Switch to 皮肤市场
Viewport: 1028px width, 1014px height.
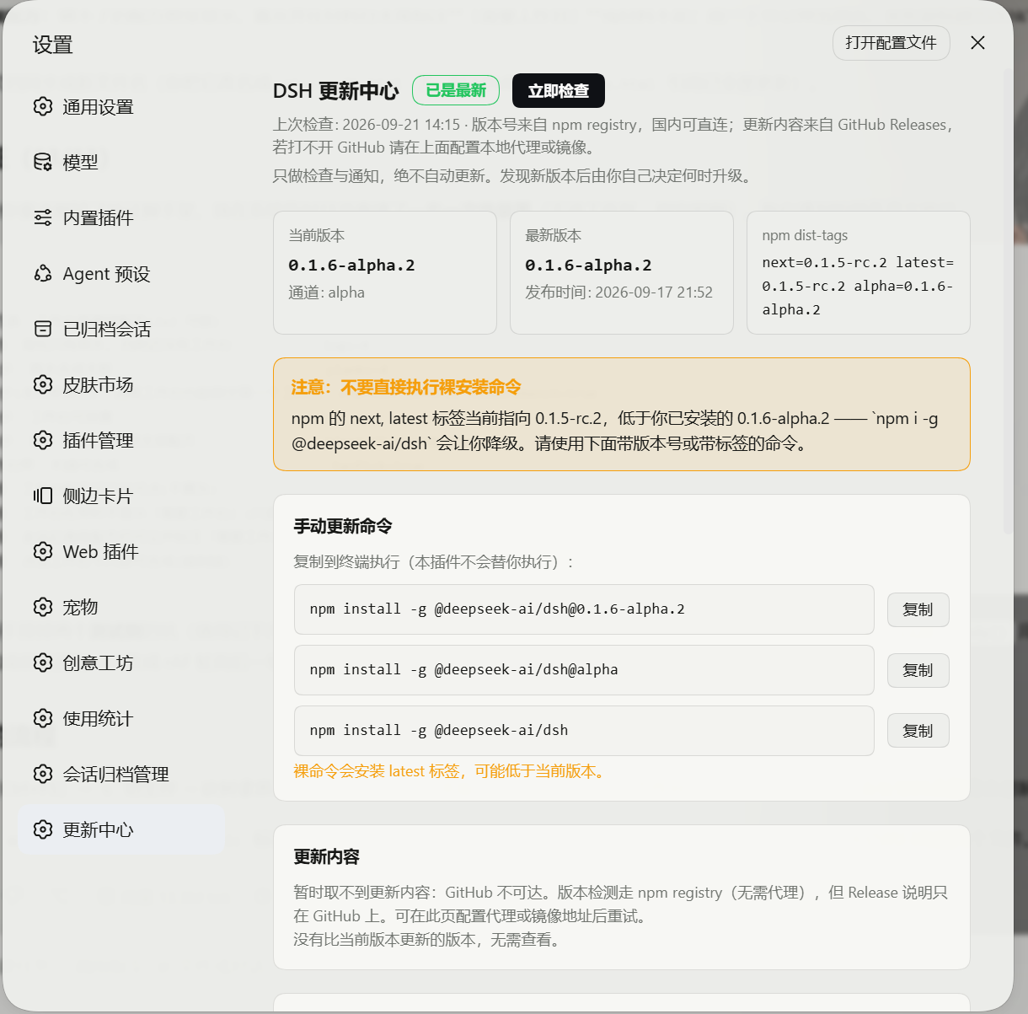click(121, 384)
